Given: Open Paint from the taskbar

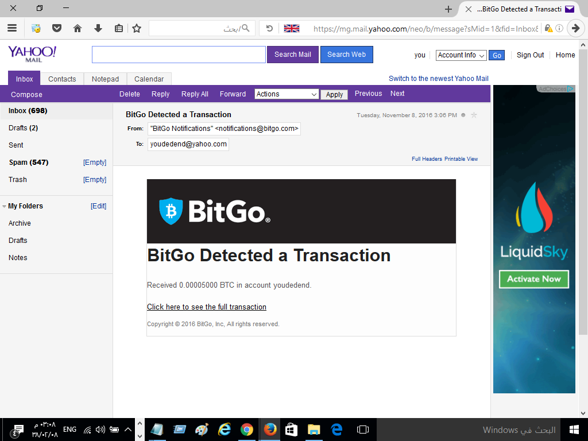Looking at the screenshot, I should click(202, 430).
